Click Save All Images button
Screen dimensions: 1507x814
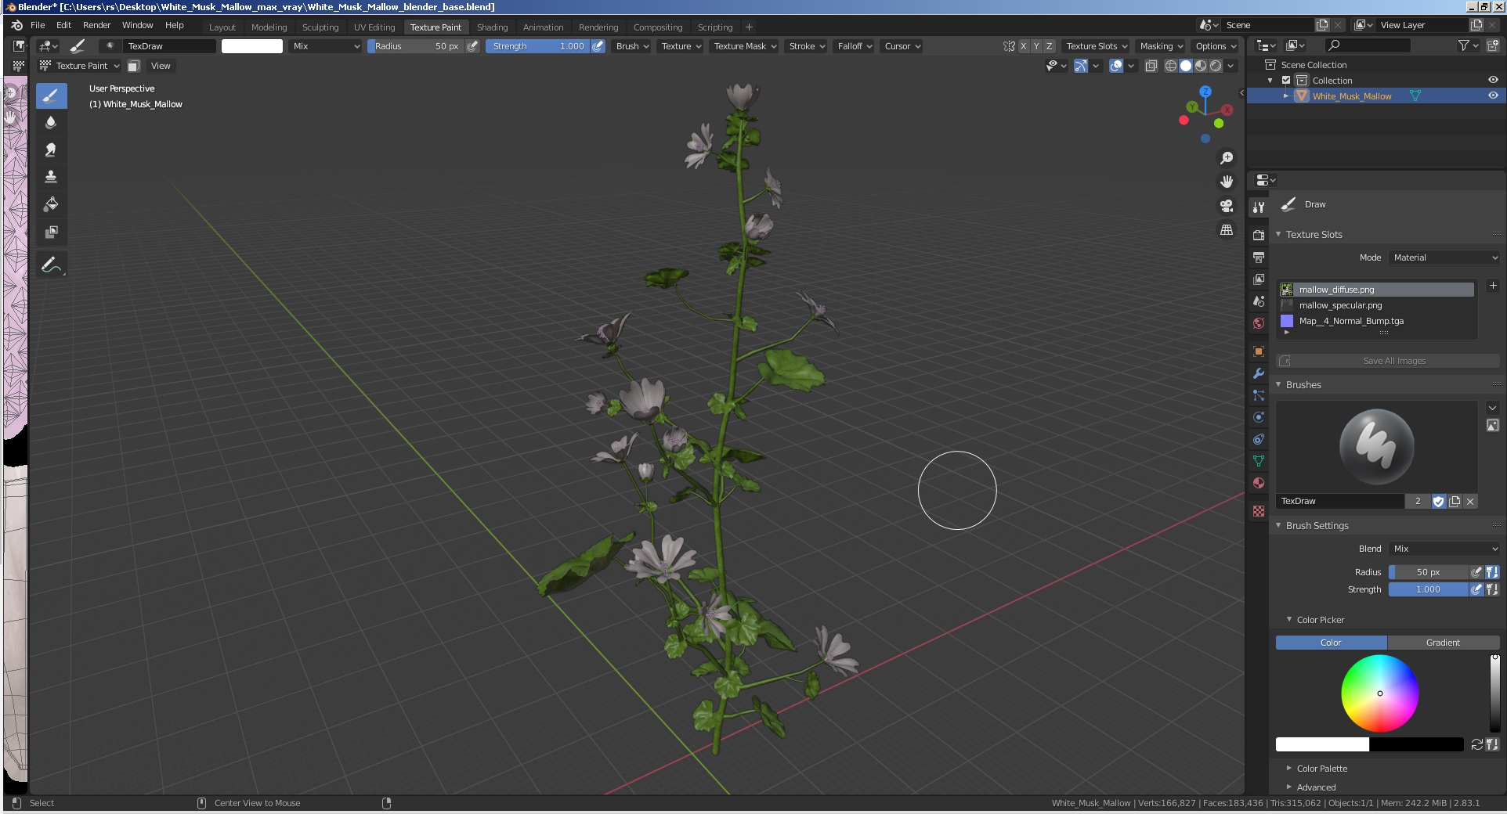[1388, 361]
